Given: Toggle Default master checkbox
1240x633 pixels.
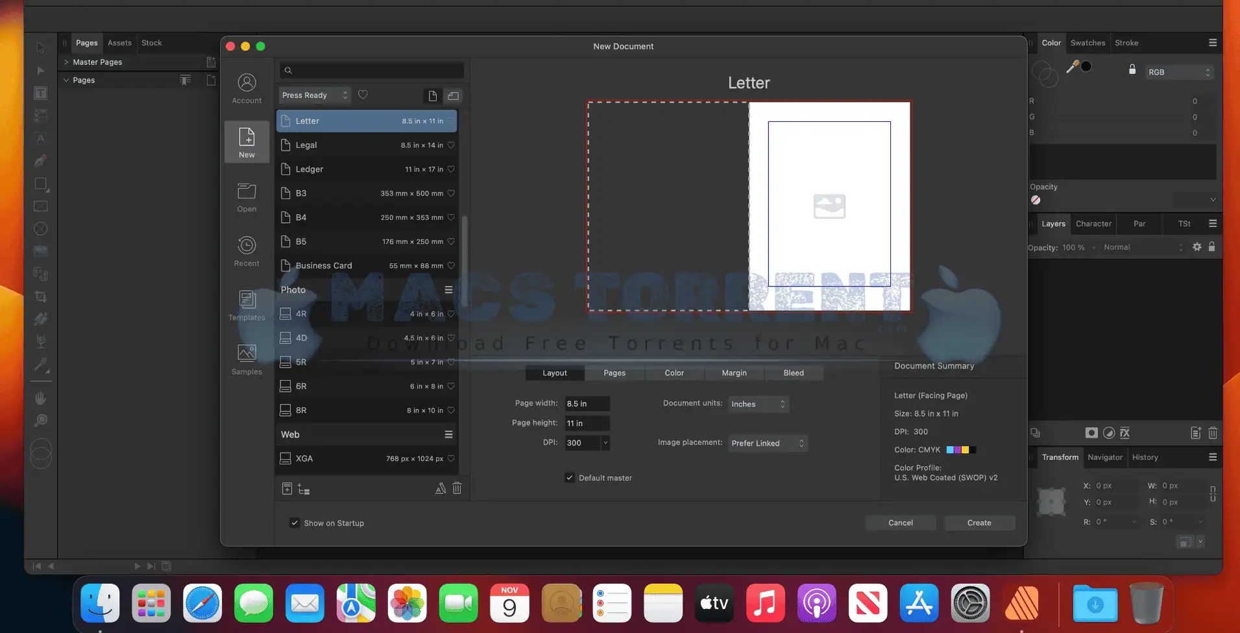Looking at the screenshot, I should click(570, 478).
